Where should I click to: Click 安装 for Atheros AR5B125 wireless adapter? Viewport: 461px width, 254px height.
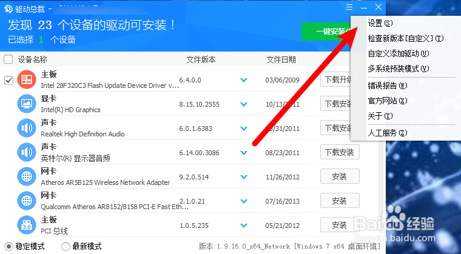[340, 176]
